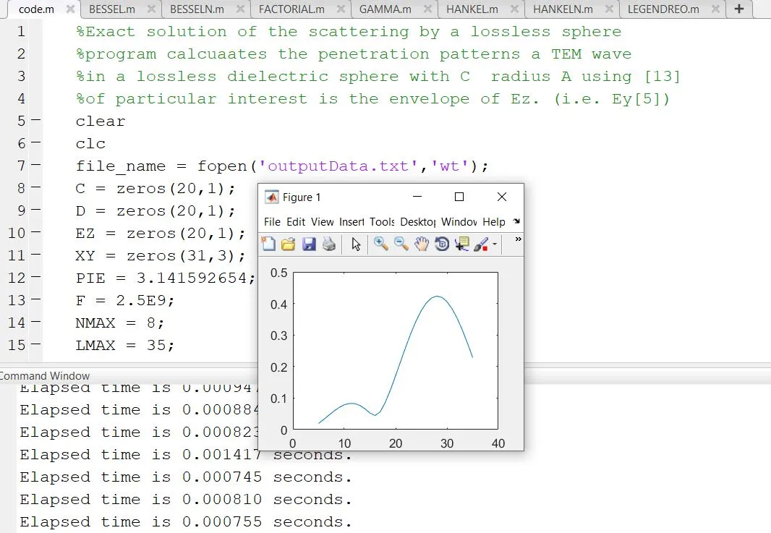Save the figure using the floppy disk icon
Image resolution: width=771 pixels, height=533 pixels.
tap(309, 244)
